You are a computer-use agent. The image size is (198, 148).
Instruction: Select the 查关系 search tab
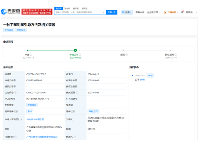coord(76,9)
